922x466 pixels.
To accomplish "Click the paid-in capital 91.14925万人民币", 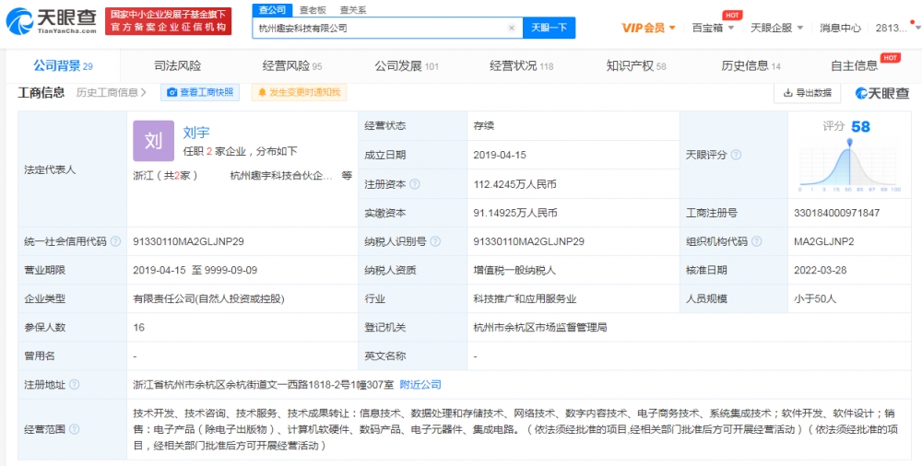I will (515, 213).
